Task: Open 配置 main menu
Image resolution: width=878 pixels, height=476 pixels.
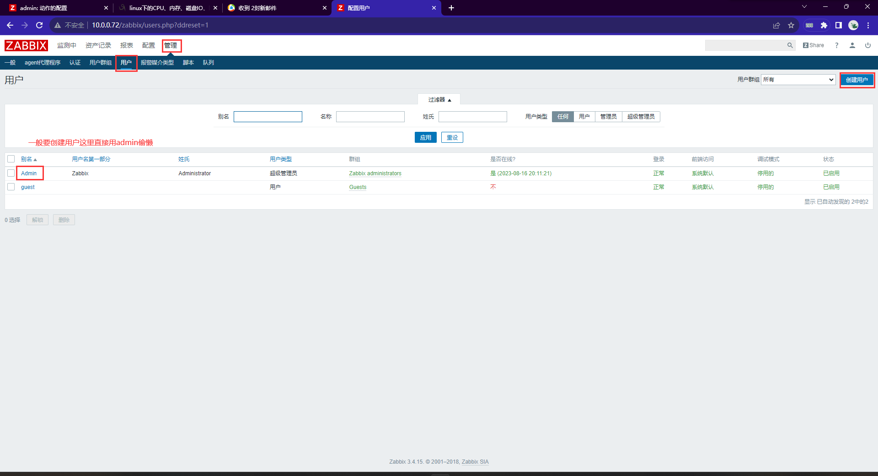Action: click(x=149, y=45)
